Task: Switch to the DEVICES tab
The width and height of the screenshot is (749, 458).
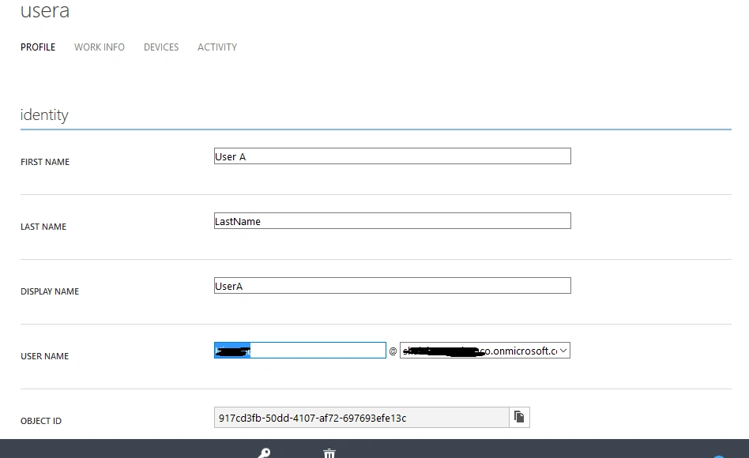Action: pos(161,47)
